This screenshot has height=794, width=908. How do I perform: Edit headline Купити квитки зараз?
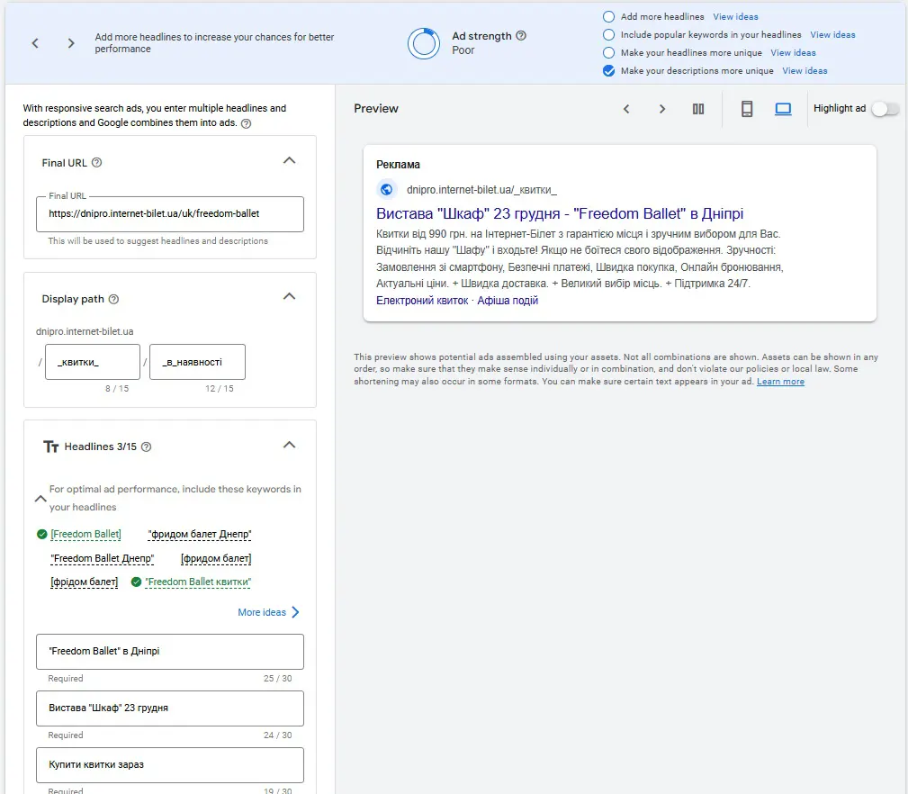coord(170,765)
